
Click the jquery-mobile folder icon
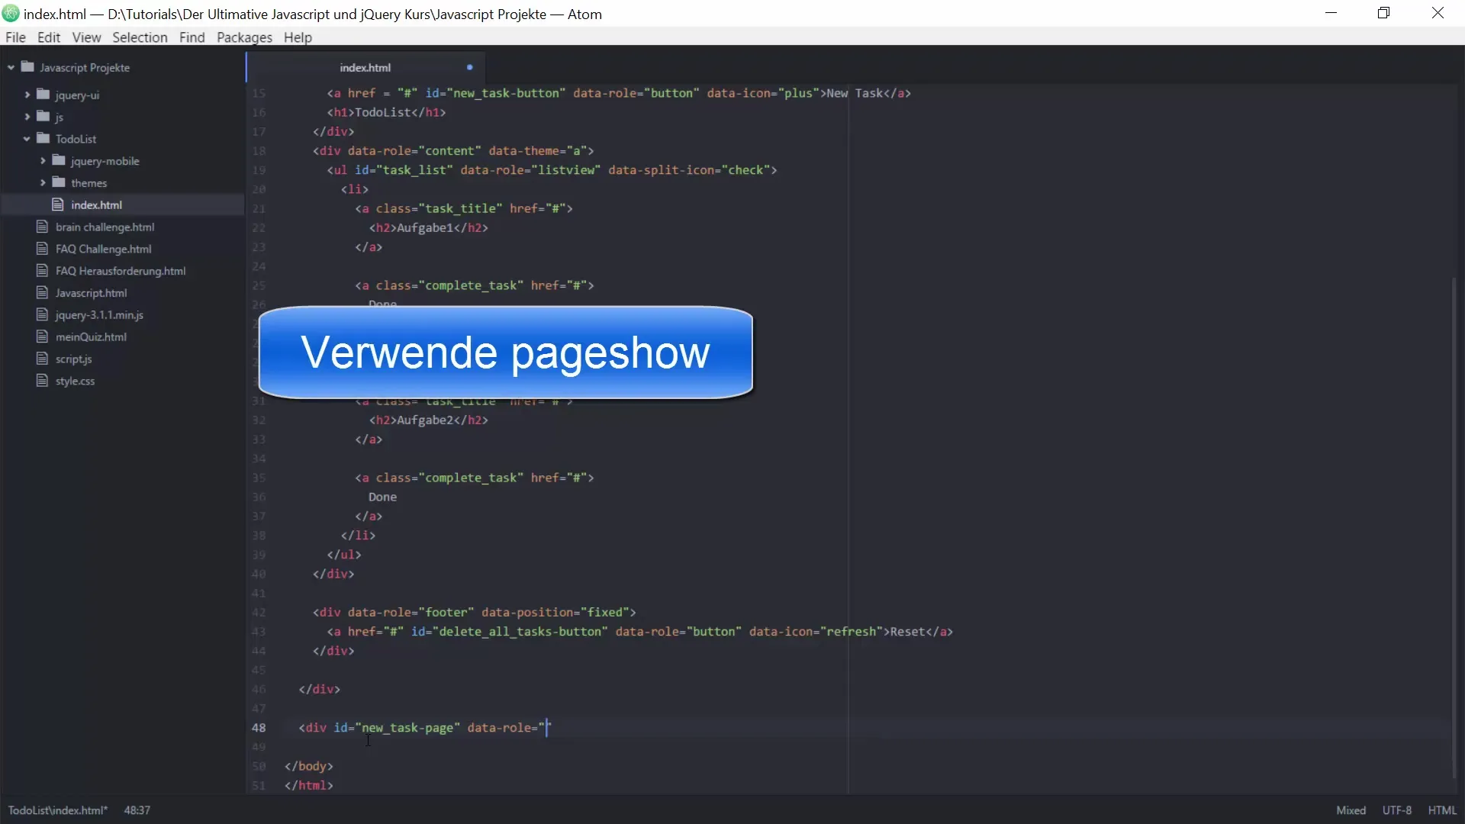click(59, 160)
